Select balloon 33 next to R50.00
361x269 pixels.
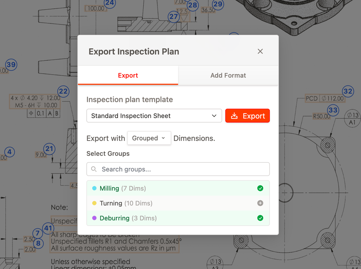pyautogui.click(x=332, y=110)
